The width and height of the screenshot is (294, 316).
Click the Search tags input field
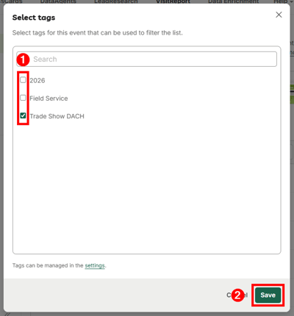(x=146, y=59)
